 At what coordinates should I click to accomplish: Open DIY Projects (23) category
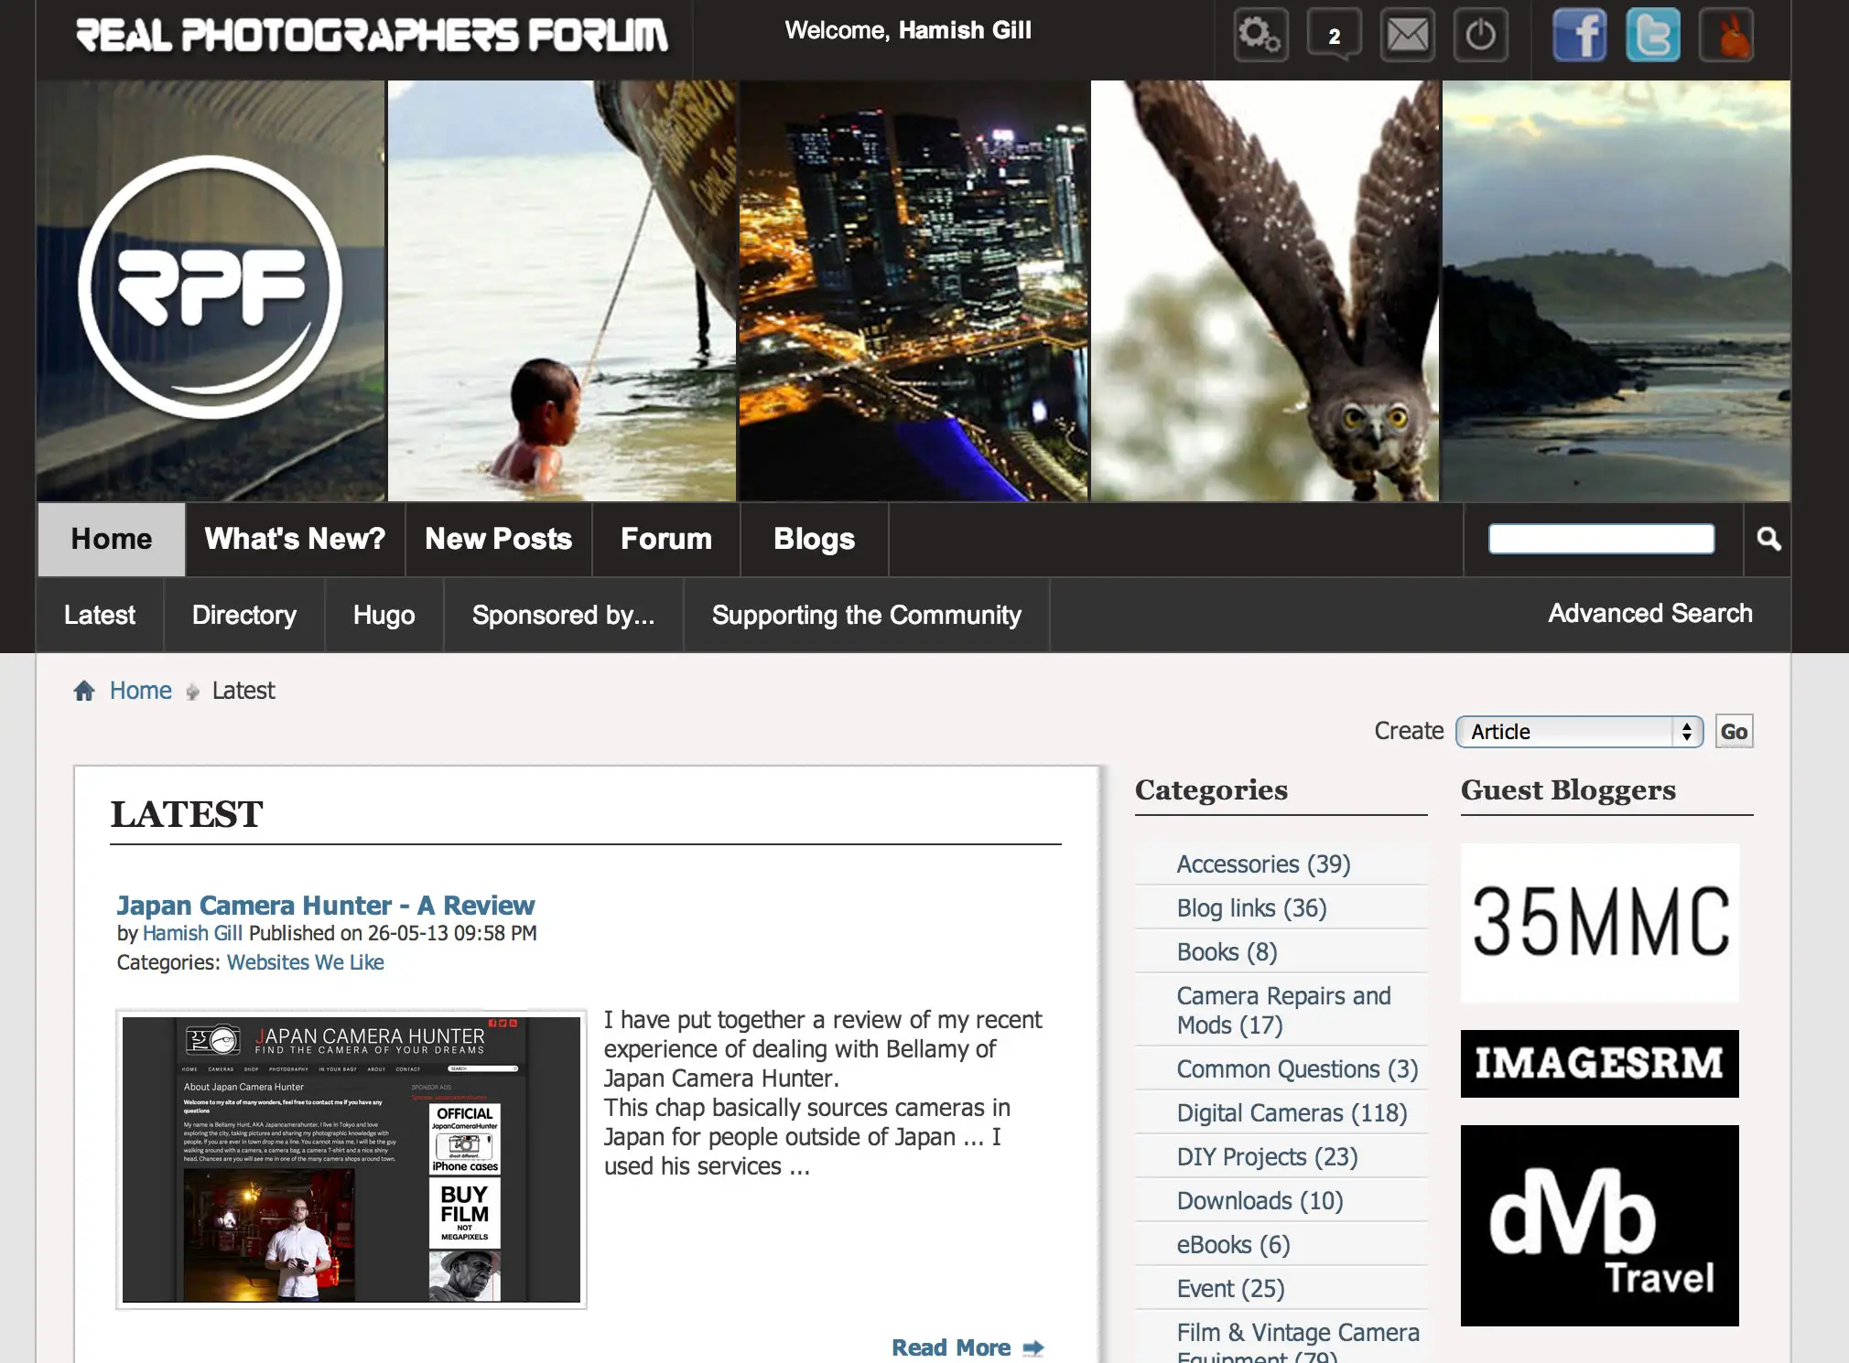(x=1267, y=1157)
